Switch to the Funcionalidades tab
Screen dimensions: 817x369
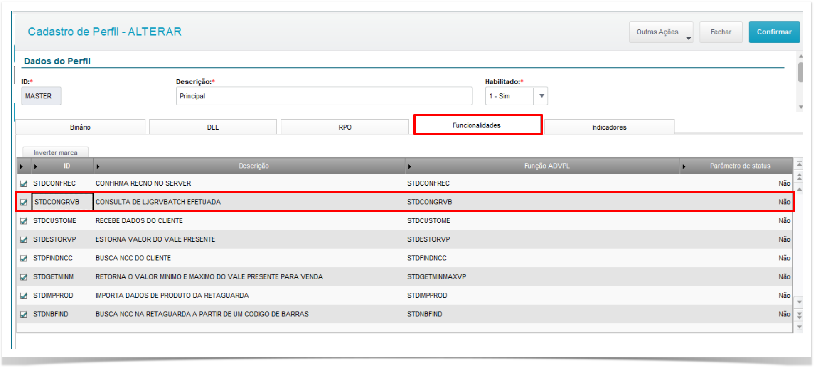coord(477,125)
